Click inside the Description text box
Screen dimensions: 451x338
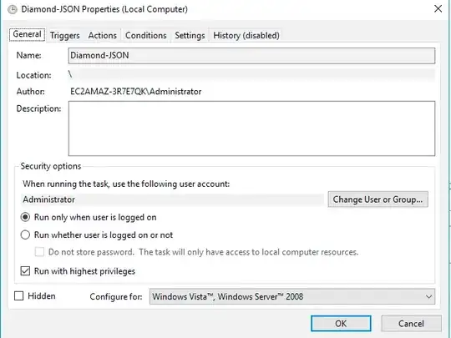pyautogui.click(x=251, y=129)
